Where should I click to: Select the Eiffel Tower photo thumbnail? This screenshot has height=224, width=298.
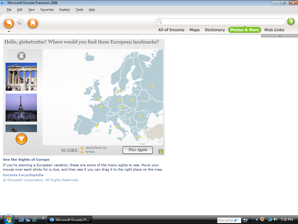pos(21,107)
